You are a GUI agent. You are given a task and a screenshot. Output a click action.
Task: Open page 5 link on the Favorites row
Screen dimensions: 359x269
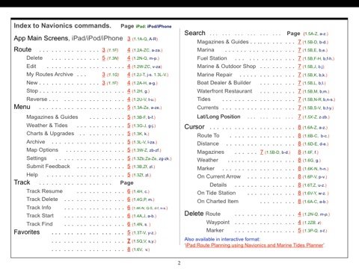click(x=129, y=232)
